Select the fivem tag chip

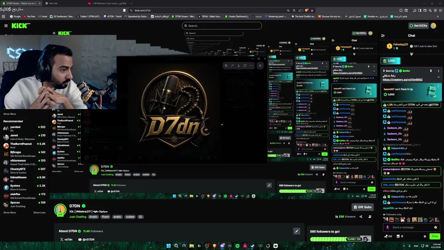[105, 217]
